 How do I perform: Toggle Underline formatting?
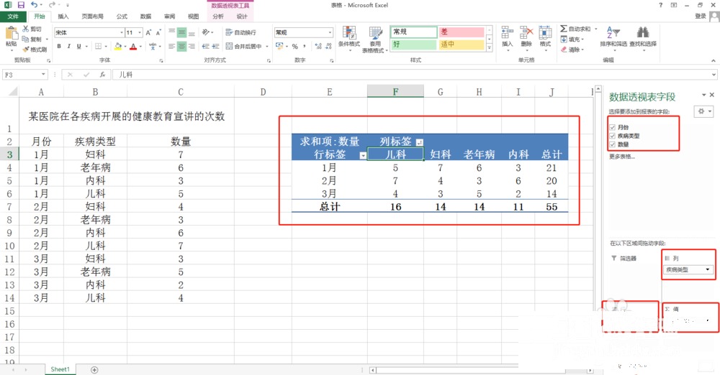coord(78,46)
